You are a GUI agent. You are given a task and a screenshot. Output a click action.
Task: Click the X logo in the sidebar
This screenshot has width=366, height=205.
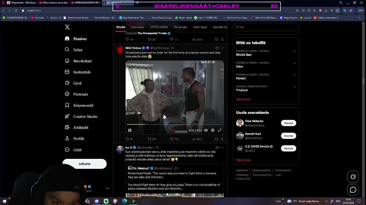(x=67, y=27)
